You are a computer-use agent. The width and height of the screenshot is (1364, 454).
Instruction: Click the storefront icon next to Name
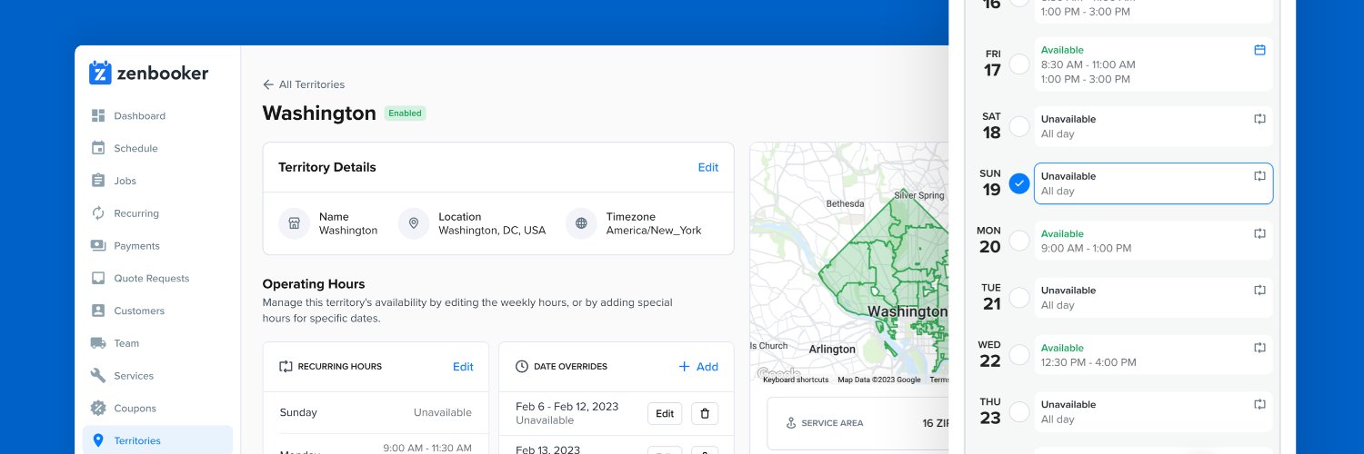coord(295,223)
